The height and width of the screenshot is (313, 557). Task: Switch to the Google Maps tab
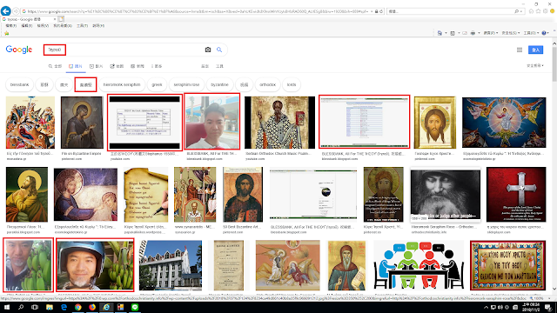pos(117,66)
